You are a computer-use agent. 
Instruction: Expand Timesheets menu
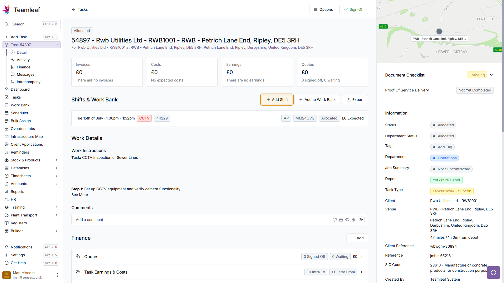click(x=57, y=176)
